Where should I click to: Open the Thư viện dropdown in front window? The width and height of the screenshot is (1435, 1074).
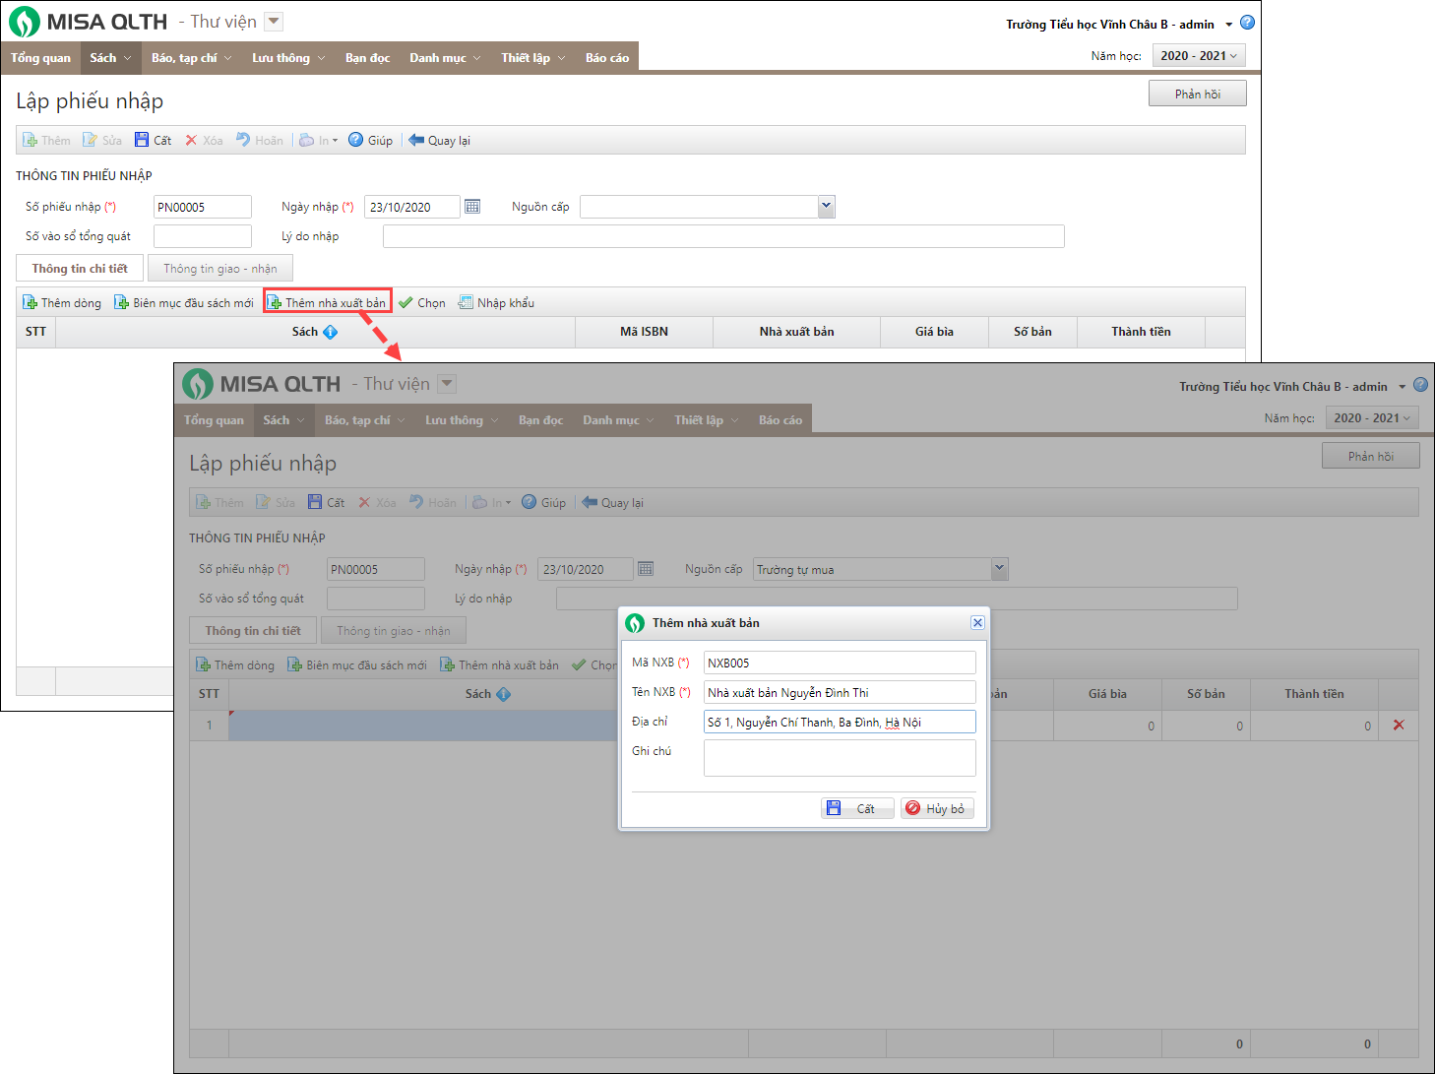point(447,384)
